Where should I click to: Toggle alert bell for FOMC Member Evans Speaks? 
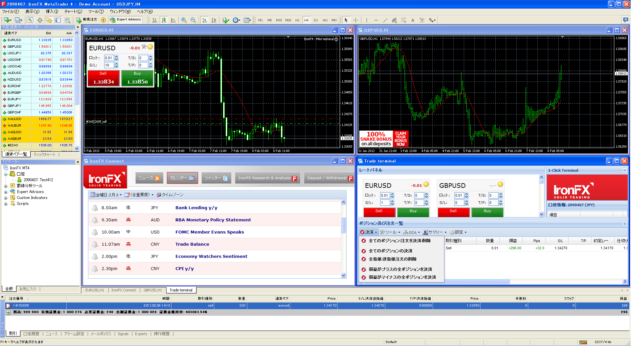coord(95,232)
